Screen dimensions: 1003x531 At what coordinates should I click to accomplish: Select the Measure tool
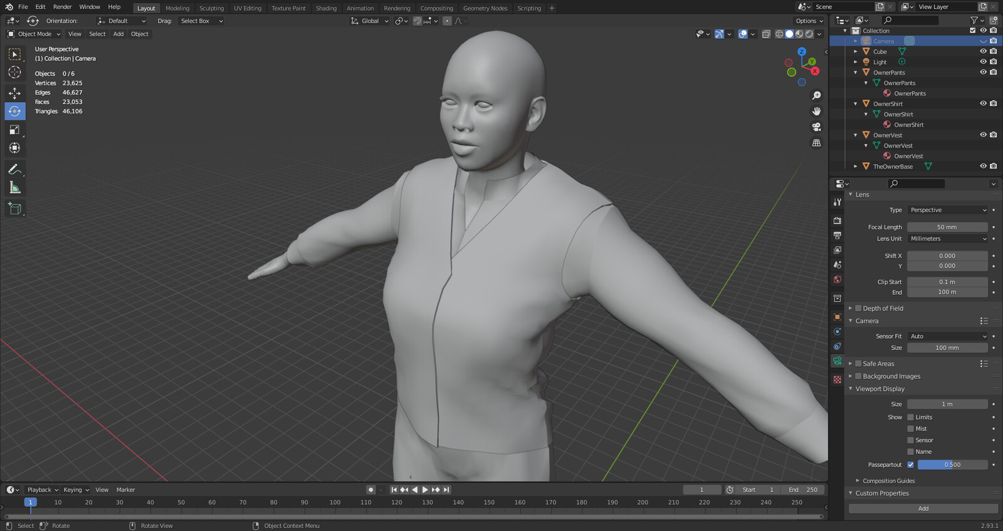tap(15, 187)
